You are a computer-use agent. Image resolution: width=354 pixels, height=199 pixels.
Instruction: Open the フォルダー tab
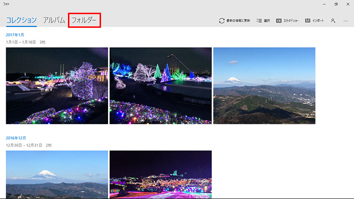point(84,20)
